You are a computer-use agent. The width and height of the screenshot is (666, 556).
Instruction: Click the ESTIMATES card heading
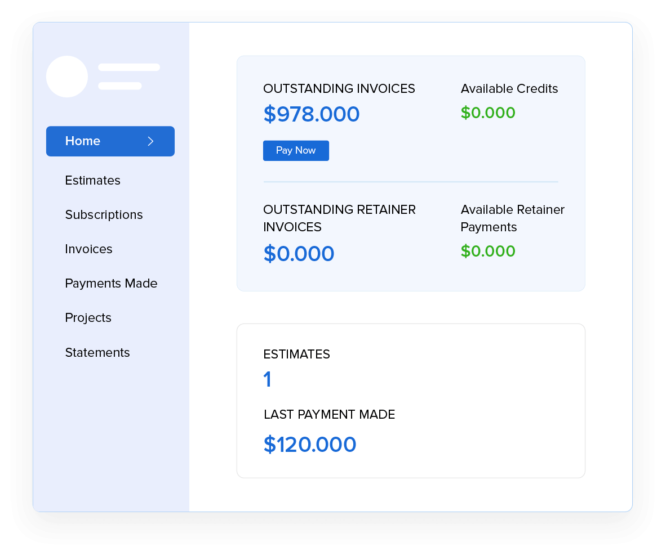[296, 355]
